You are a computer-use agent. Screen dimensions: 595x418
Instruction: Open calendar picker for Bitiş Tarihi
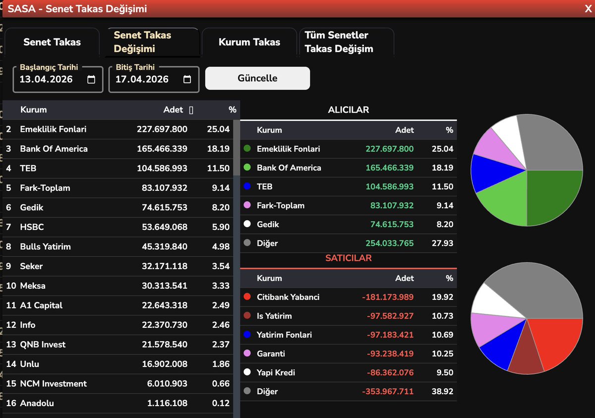[x=187, y=79]
